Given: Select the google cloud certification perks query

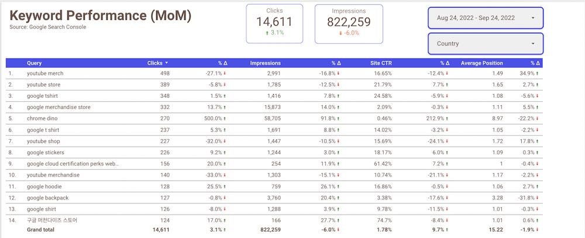Looking at the screenshot, I should point(73,164).
